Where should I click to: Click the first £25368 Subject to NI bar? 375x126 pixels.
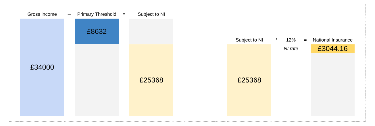pos(151,80)
